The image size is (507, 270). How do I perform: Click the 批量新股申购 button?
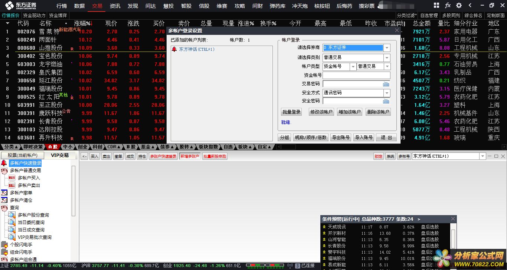(215, 157)
